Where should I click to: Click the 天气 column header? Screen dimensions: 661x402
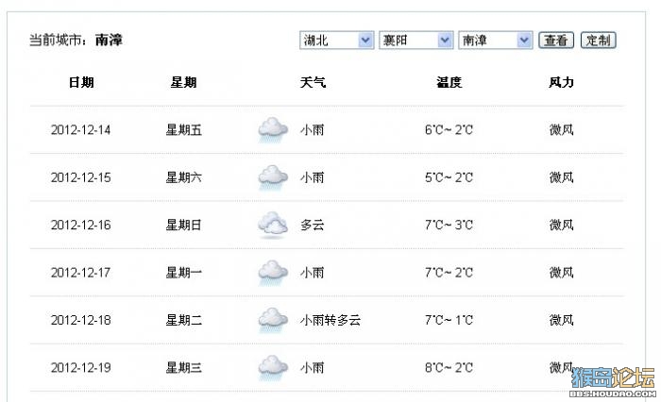coord(313,82)
